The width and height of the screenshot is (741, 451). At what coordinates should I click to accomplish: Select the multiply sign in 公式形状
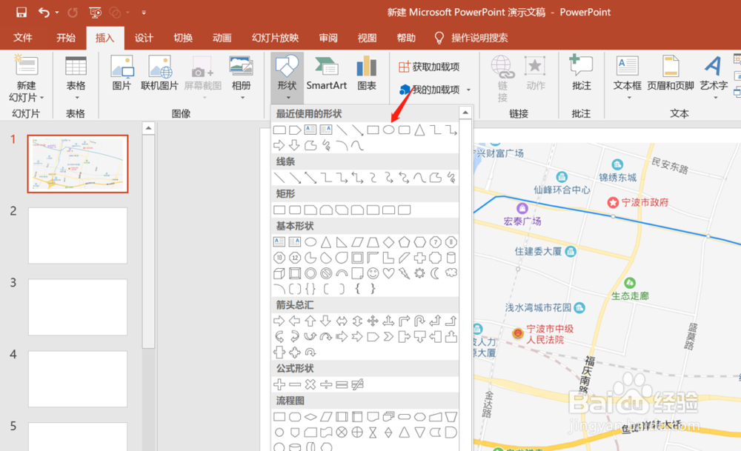point(310,384)
